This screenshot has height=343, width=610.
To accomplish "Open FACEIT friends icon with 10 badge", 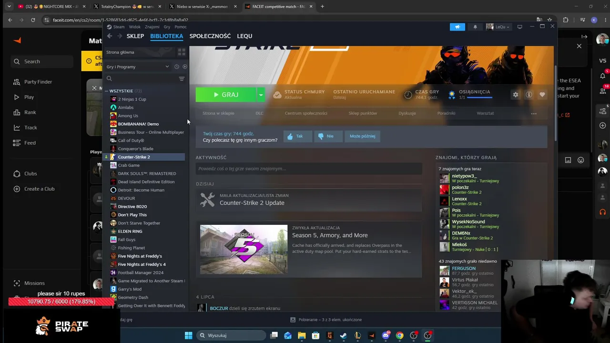I will (603, 91).
